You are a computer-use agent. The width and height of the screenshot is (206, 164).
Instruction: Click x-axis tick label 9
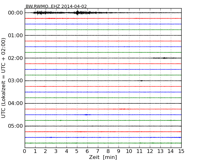[119, 151]
